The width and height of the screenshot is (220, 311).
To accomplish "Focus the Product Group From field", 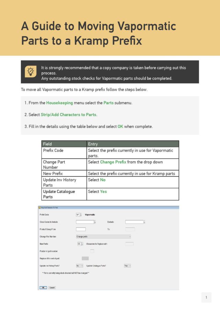I will click(x=81, y=229).
